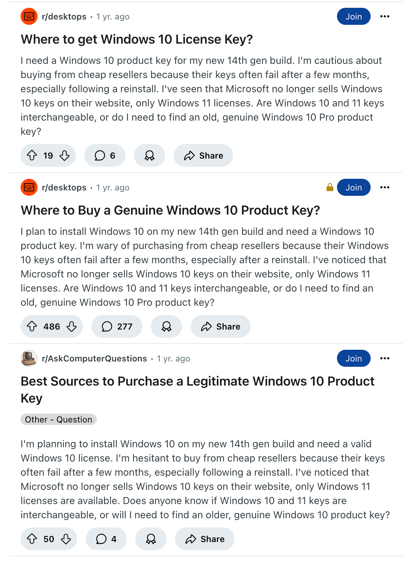Share the post with 486 upvotes

coord(220,326)
